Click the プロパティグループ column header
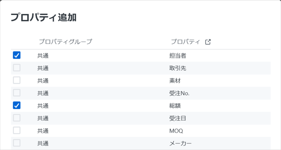This screenshot has height=150, width=281. coord(65,42)
